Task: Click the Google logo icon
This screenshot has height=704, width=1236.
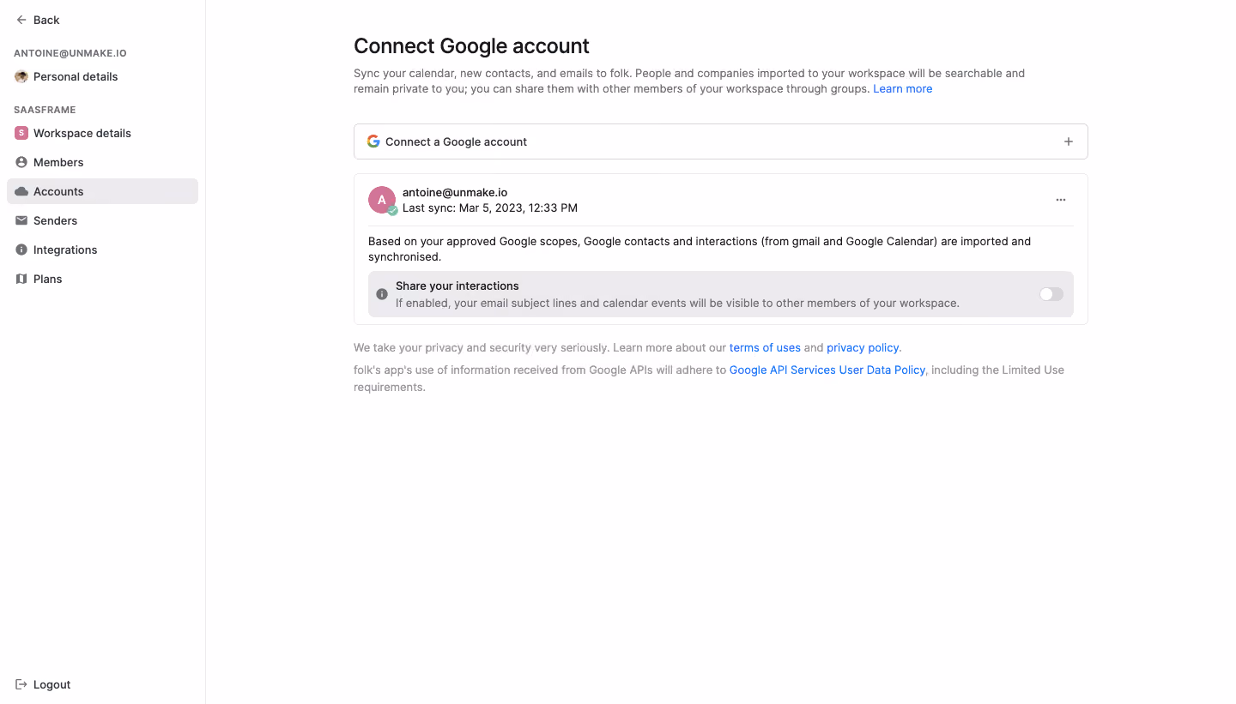Action: coord(373,141)
